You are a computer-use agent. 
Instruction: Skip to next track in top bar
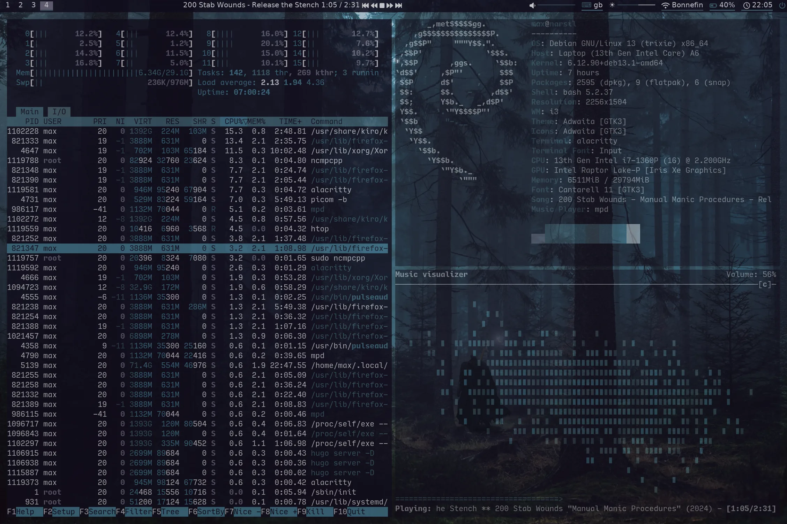[398, 5]
